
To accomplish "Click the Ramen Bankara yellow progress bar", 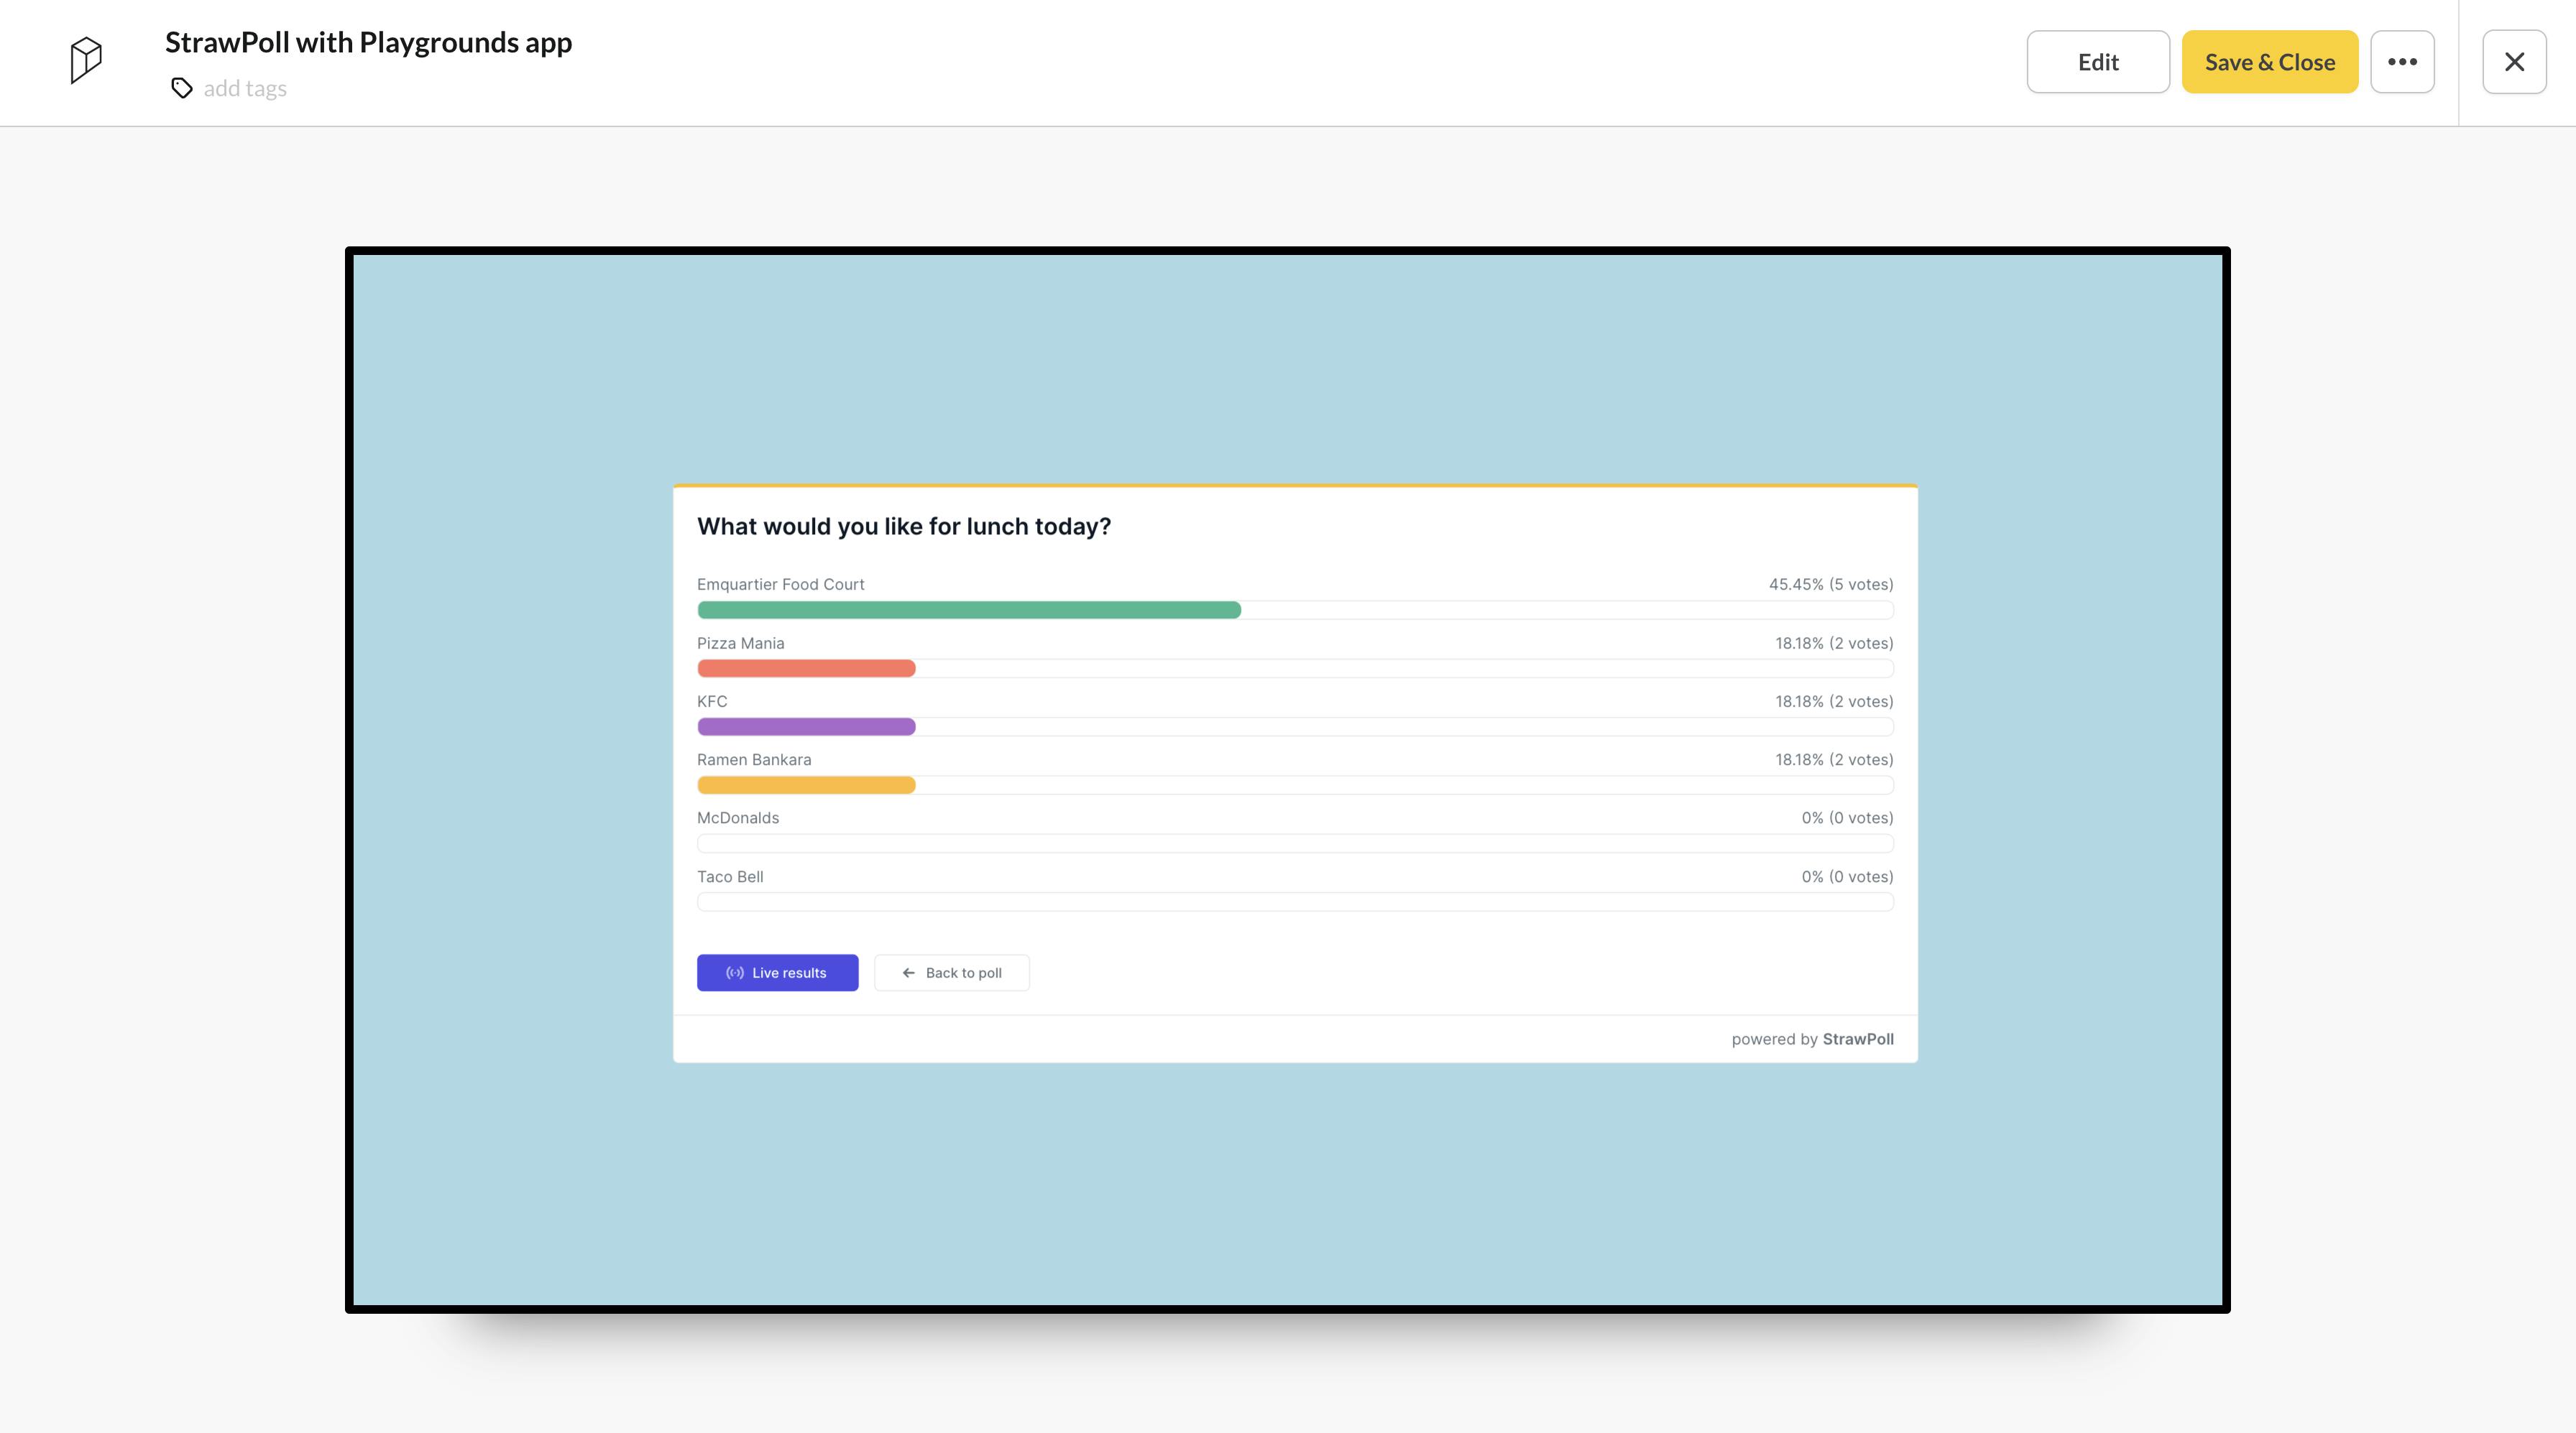I will pyautogui.click(x=805, y=785).
